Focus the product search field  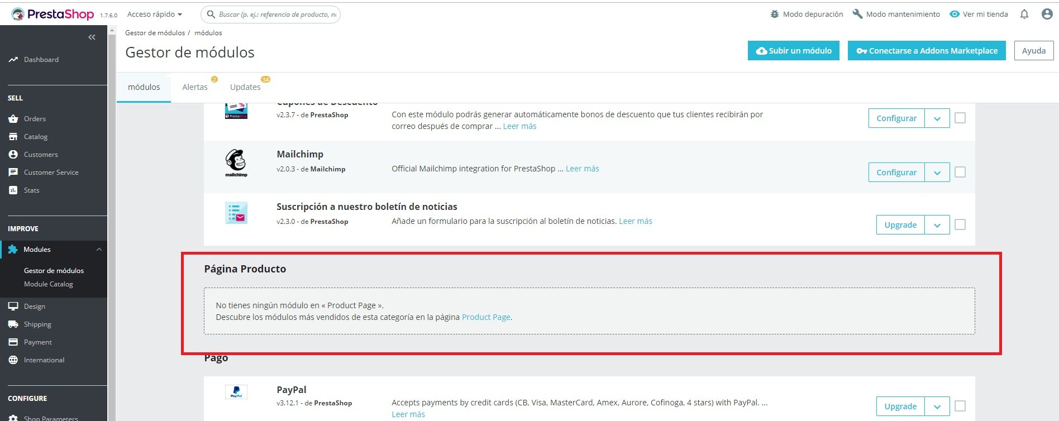271,14
